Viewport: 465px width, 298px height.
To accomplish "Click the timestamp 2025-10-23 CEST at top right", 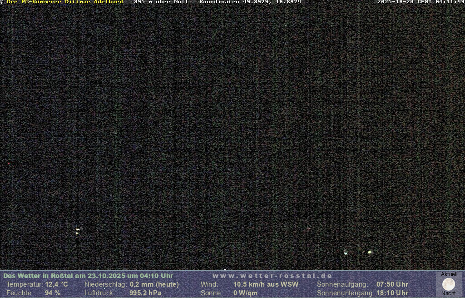I will click(420, 2).
